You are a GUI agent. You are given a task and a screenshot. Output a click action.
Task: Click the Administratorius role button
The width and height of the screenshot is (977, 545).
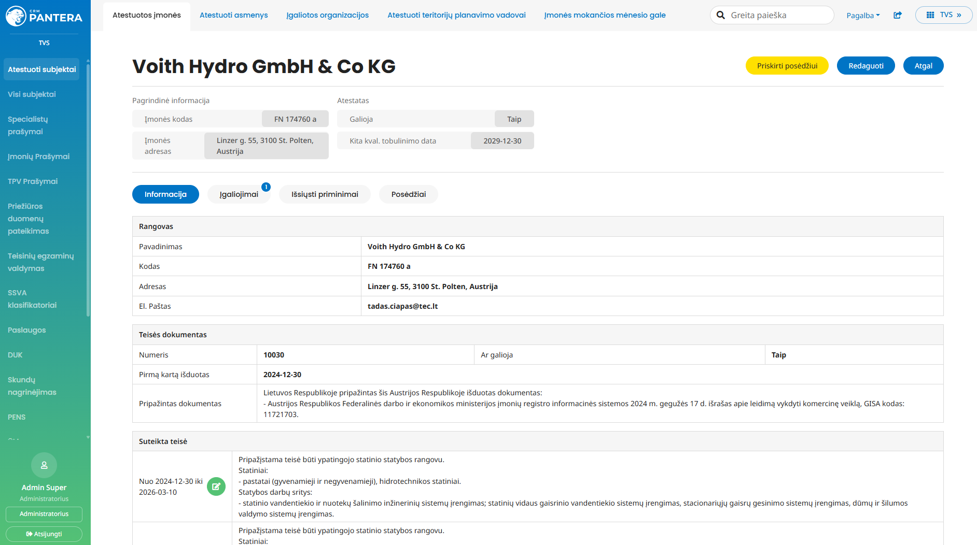point(44,514)
